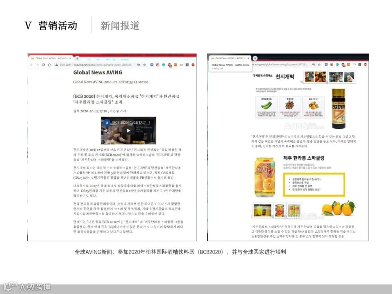Open third product photo thumbnail beside 천지개벽 title

click(x=336, y=77)
